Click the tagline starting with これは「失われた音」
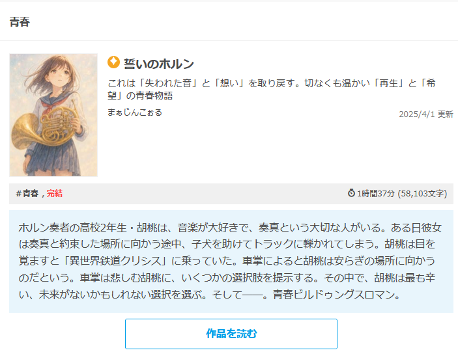The image size is (458, 359). pyautogui.click(x=272, y=89)
